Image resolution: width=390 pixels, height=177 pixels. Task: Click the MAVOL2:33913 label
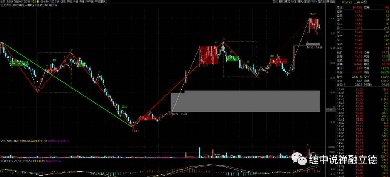(x=58, y=141)
